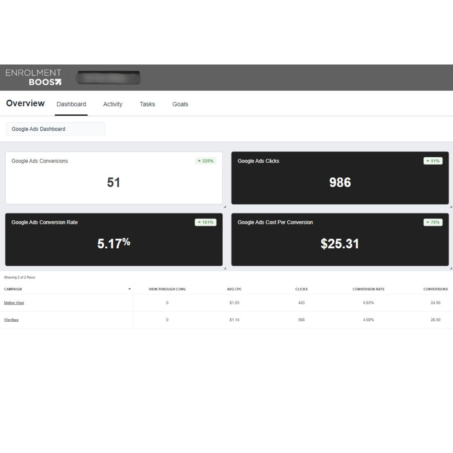Open the Google Ads Dashboard selector
This screenshot has height=453, width=453.
[x=55, y=129]
